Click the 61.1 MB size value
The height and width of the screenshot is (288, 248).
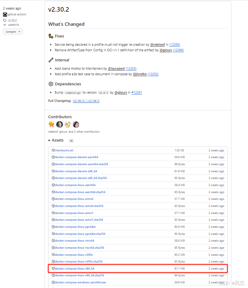[179, 269]
